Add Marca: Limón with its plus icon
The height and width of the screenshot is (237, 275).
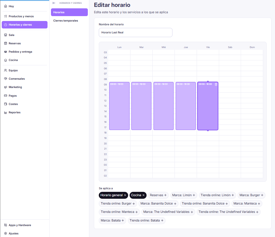coord(194,195)
